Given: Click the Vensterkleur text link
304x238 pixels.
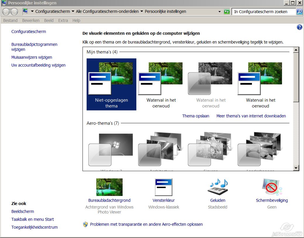Looking at the screenshot, I should click(164, 200).
